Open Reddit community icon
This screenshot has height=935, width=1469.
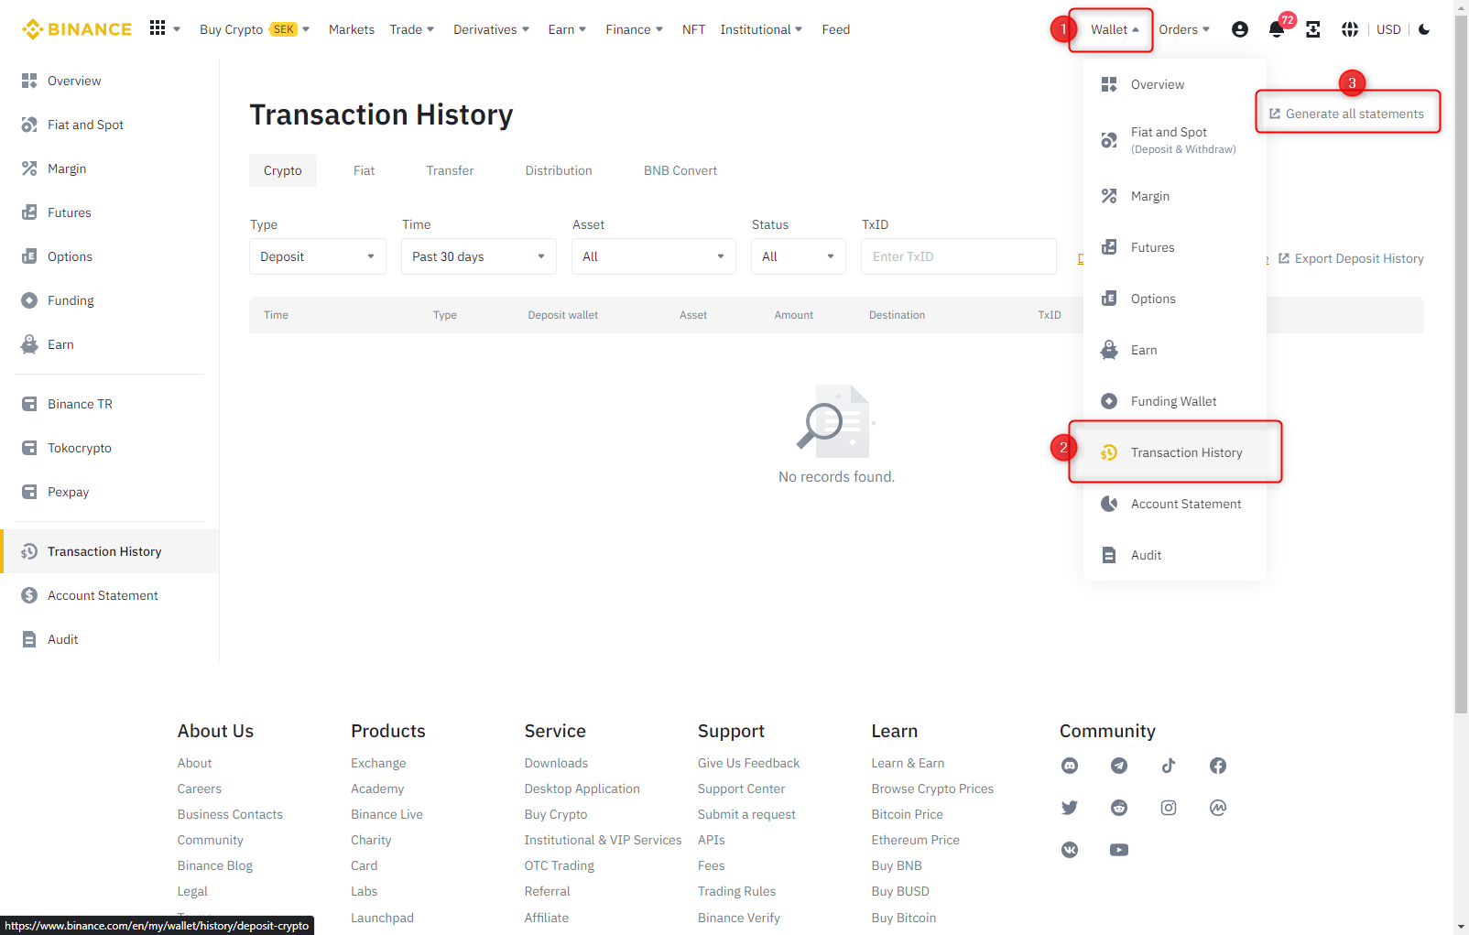[x=1119, y=808]
